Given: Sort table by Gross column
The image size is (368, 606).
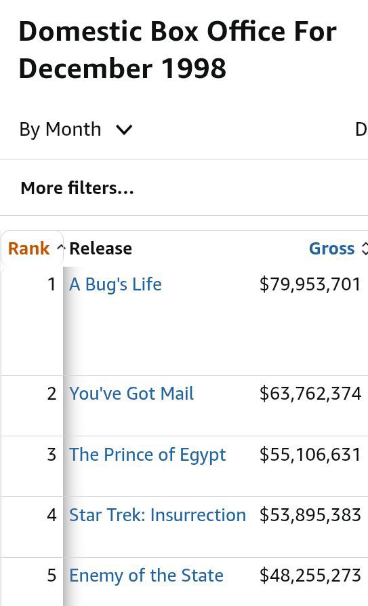Looking at the screenshot, I should (331, 248).
